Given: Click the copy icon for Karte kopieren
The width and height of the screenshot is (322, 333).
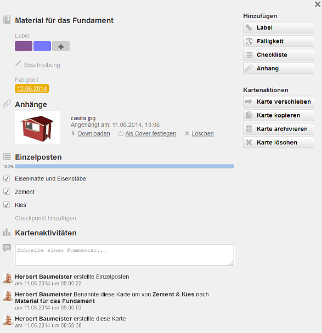Looking at the screenshot, I should 249,115.
